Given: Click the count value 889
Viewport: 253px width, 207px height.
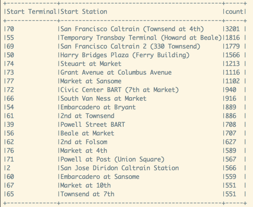Looking at the screenshot, I should (229, 107).
